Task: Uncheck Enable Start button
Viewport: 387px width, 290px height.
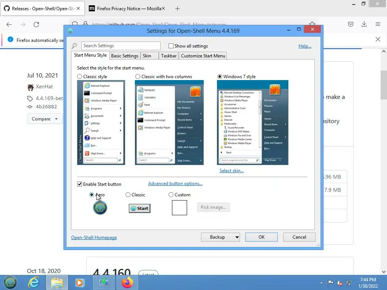Action: coord(79,184)
